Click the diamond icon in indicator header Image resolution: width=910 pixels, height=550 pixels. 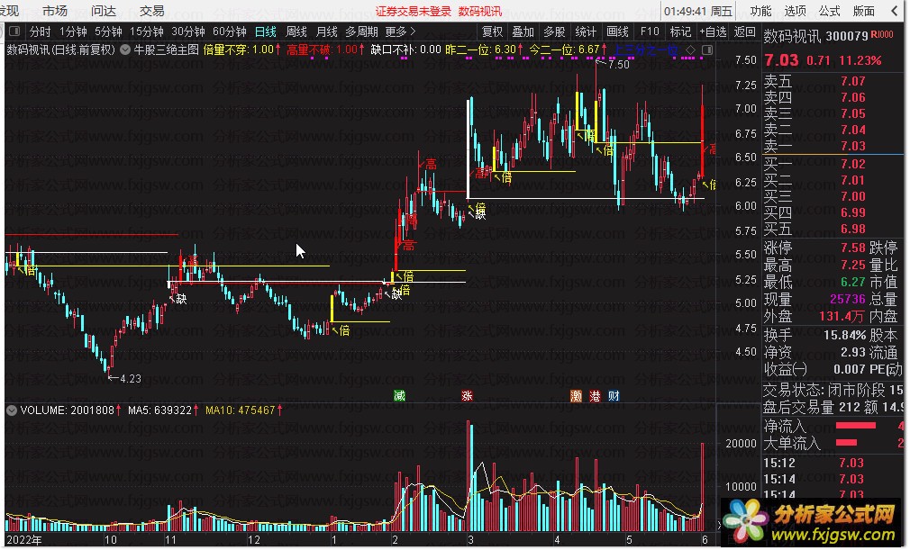click(x=691, y=50)
